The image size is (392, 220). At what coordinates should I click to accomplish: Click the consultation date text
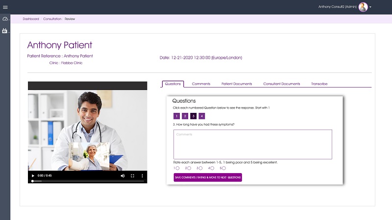201,58
